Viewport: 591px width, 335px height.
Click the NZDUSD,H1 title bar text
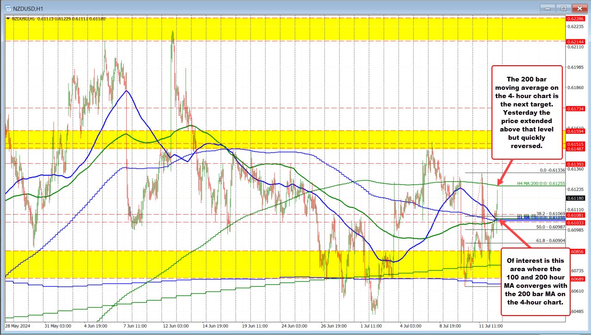(28, 8)
